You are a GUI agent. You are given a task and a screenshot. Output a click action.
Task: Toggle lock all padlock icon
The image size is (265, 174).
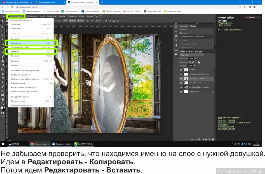199,62
